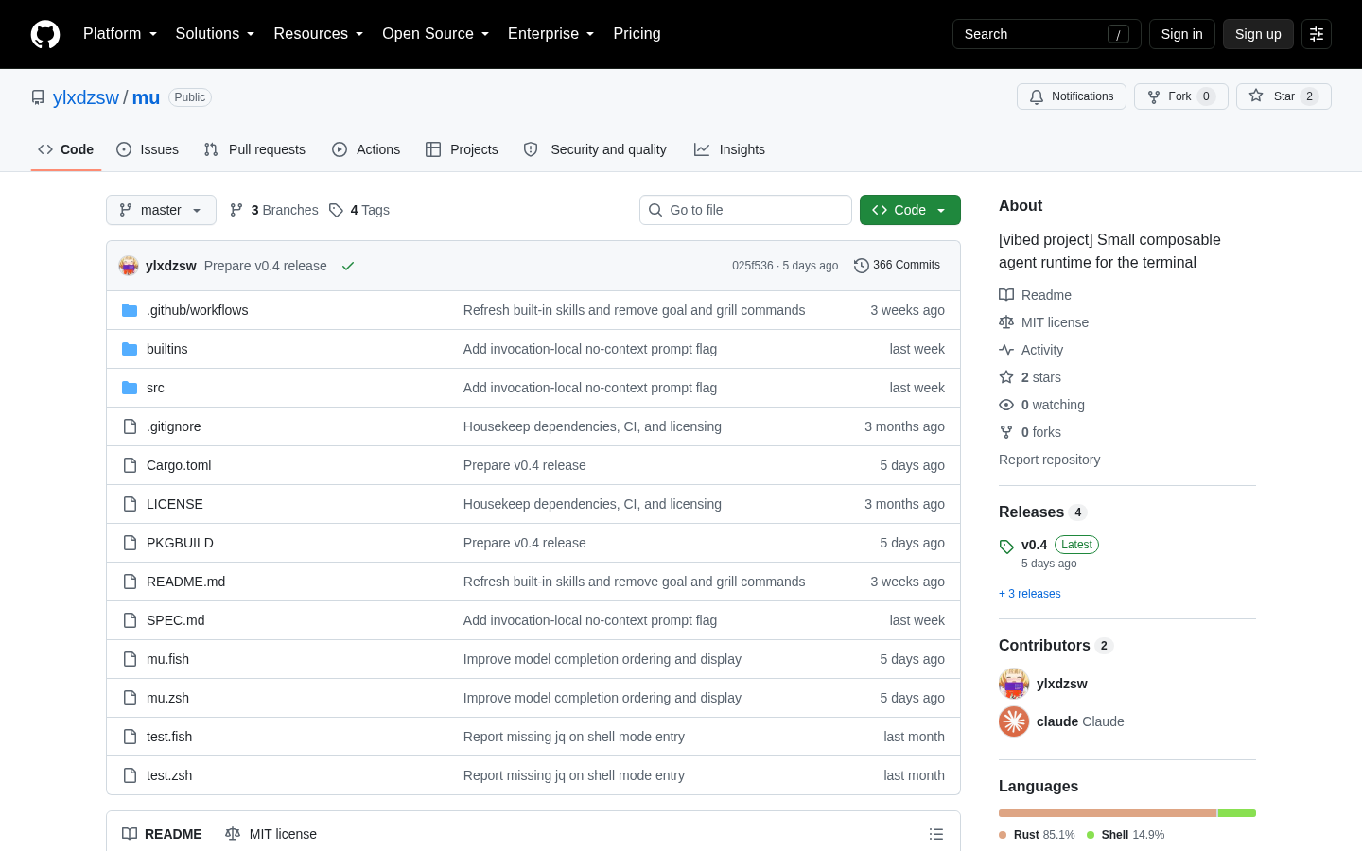
Task: Open the .github/workflows folder
Action: (x=197, y=310)
